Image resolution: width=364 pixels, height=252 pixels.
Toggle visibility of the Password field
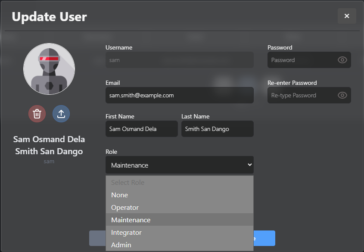pos(342,60)
